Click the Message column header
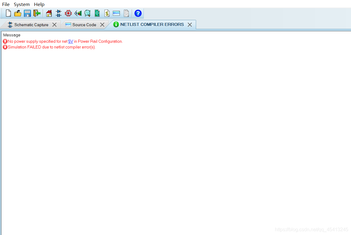Viewport: 351px width, 235px height. (x=12, y=35)
